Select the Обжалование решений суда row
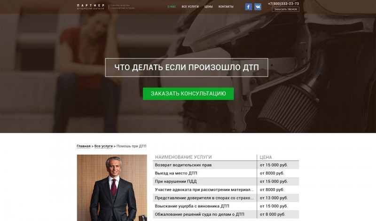376x221 pixels. coord(226,214)
